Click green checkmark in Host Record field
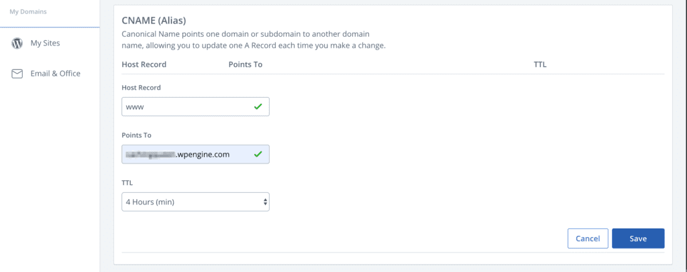This screenshot has width=687, height=272. 258,107
